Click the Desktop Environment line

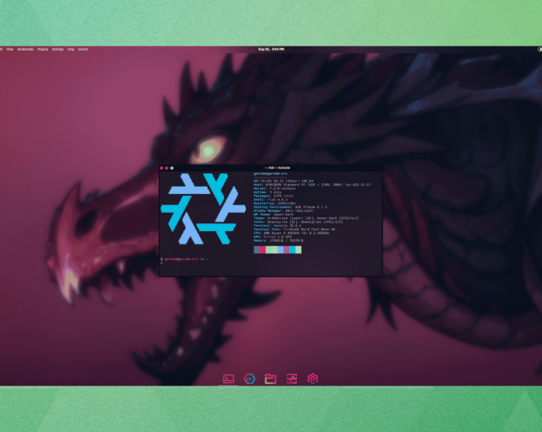coord(291,207)
